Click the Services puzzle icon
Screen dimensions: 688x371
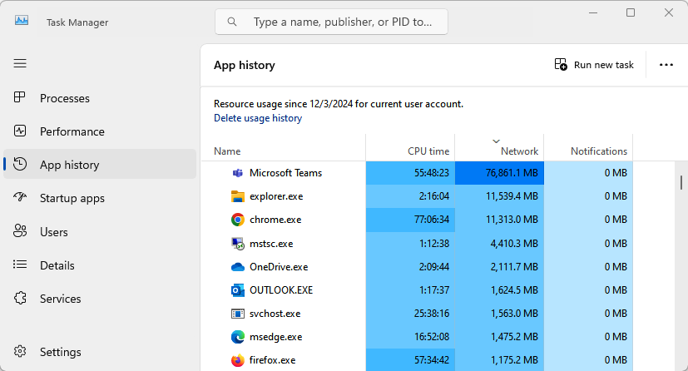[x=20, y=298]
